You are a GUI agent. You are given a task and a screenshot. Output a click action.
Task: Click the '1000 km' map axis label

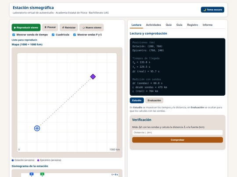pyautogui.click(x=115, y=149)
